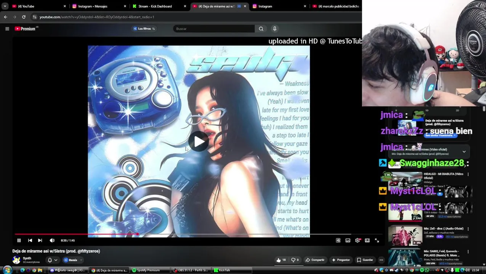Image resolution: width=486 pixels, height=274 pixels.
Task: Open Synth channel avatar
Action: click(x=16, y=260)
